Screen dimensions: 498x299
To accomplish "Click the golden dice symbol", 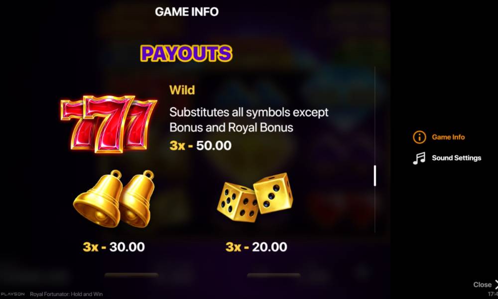I will click(254, 197).
